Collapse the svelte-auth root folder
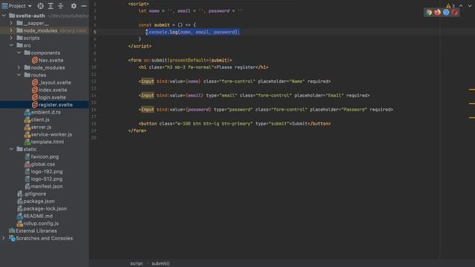This screenshot has height=267, width=475. pyautogui.click(x=4, y=16)
